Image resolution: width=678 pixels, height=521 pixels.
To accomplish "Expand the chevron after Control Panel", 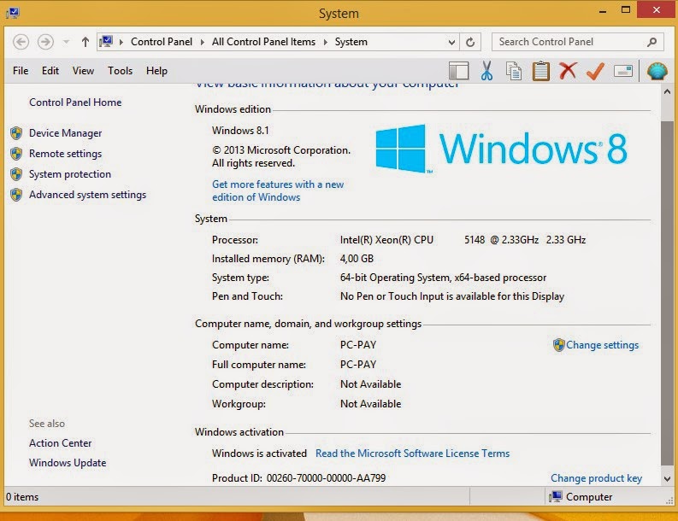I will [x=202, y=42].
